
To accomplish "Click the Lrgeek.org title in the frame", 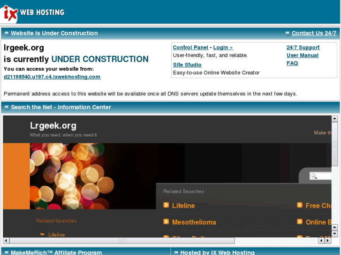I will tap(53, 126).
